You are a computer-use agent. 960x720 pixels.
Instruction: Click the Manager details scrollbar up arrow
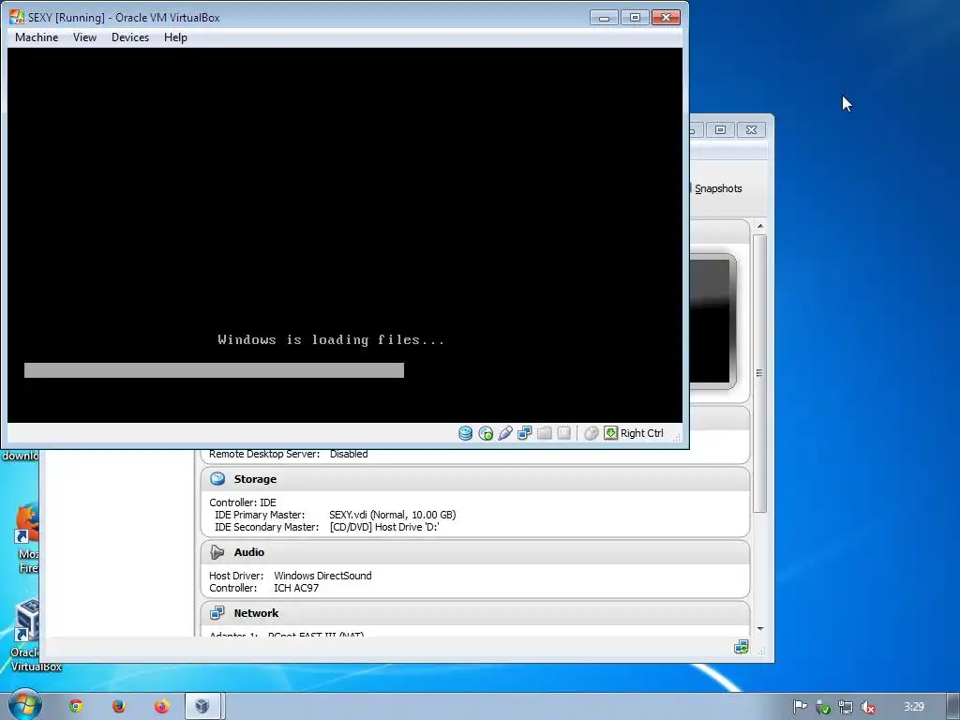[759, 226]
